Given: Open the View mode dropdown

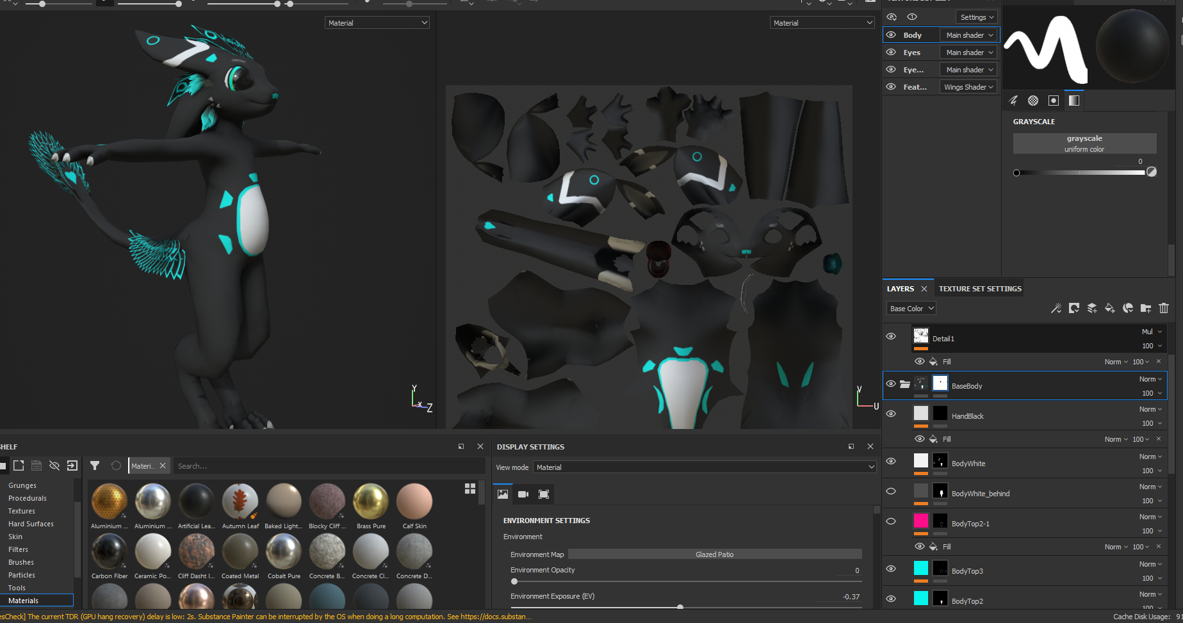Looking at the screenshot, I should (x=705, y=467).
